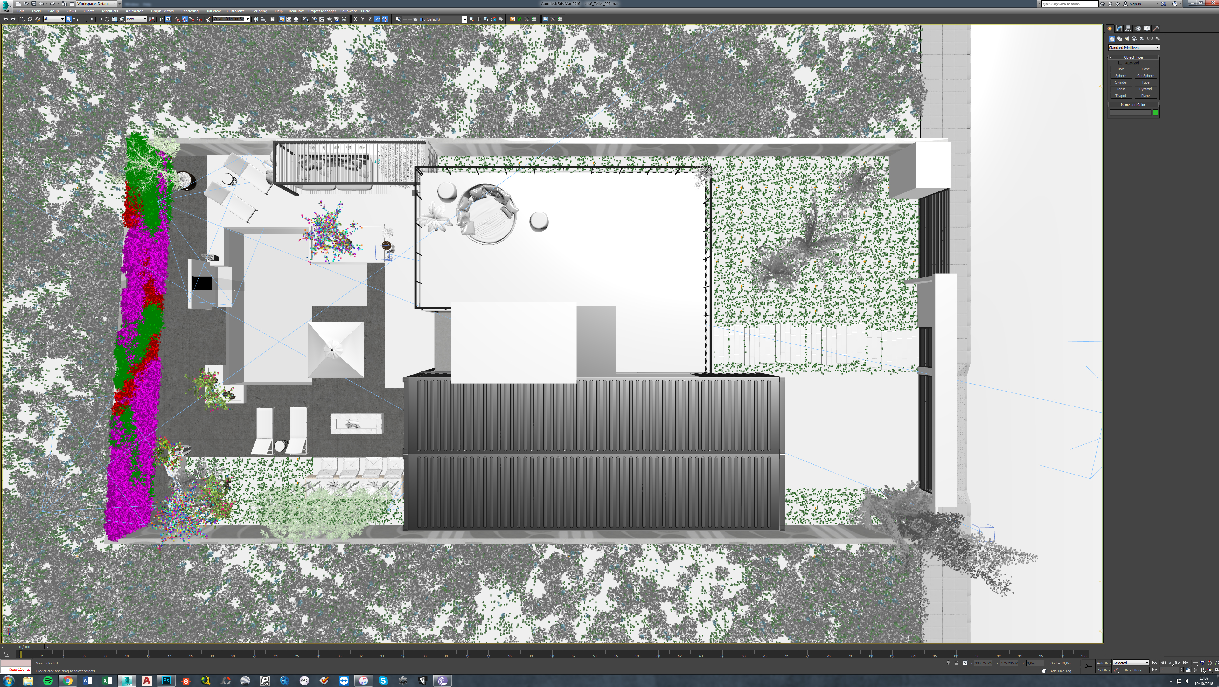Viewport: 1219px width, 687px height.
Task: Open Photoshop from the Windows taskbar
Action: (x=166, y=680)
